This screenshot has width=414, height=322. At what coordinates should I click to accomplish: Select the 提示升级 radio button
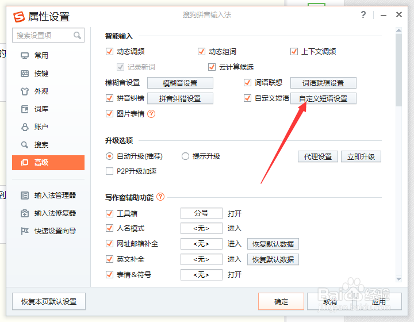tap(185, 156)
